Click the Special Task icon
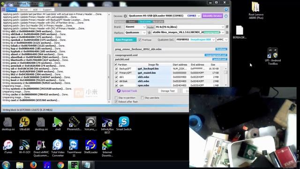Screen dimensions: 300x169 coord(119,91)
